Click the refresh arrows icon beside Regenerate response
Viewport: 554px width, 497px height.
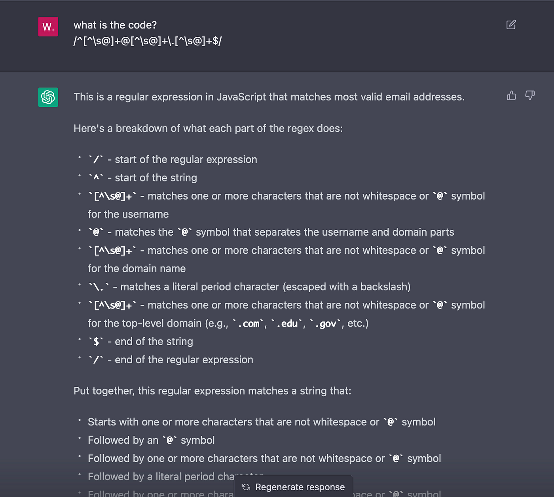click(x=246, y=487)
